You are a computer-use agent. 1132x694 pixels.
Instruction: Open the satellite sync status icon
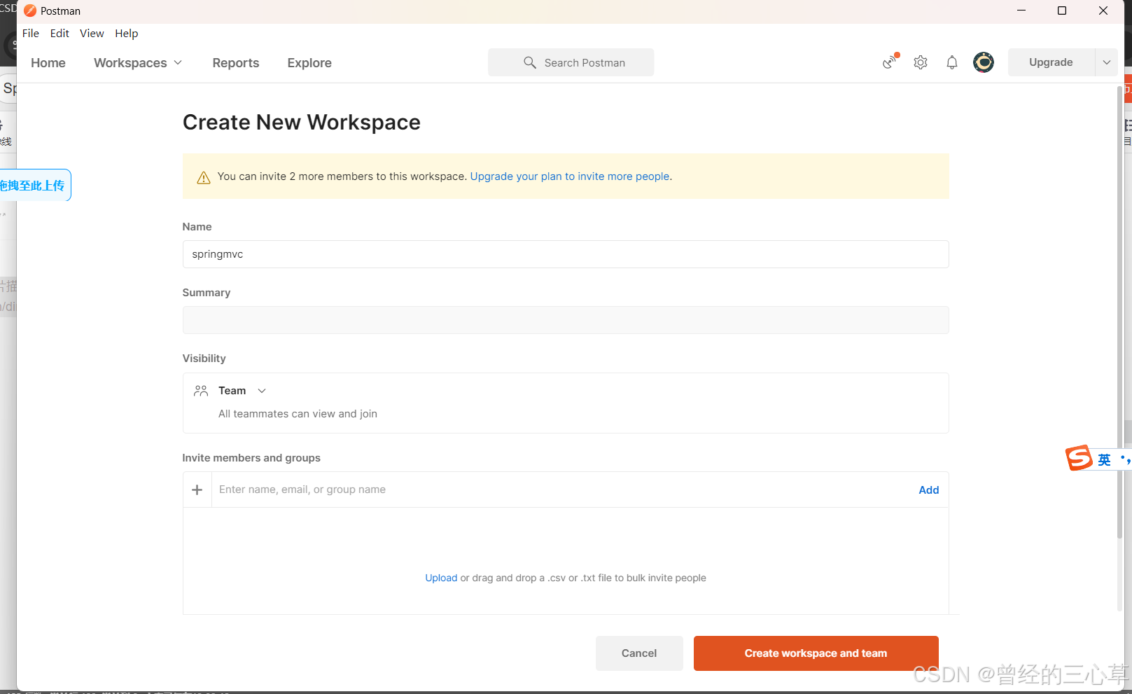point(890,62)
